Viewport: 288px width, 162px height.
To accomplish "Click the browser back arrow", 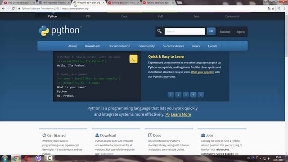I will [x=3, y=9].
